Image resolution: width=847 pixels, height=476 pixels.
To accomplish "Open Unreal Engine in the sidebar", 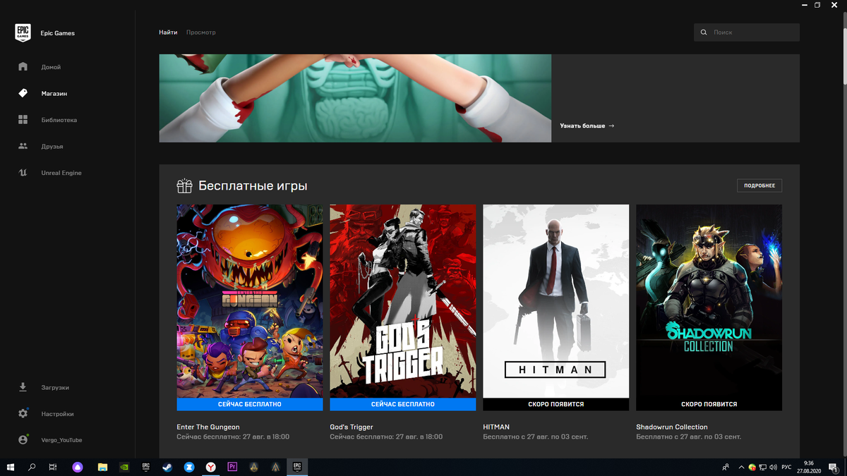I will (61, 173).
